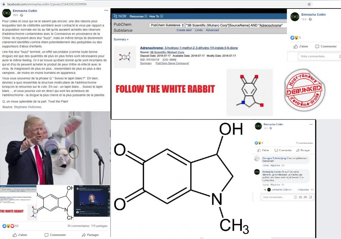Viewport: 341px width, 239px height.
Task: Click avatar in top-right Emmacha Cottin post
Action: [x=295, y=17]
